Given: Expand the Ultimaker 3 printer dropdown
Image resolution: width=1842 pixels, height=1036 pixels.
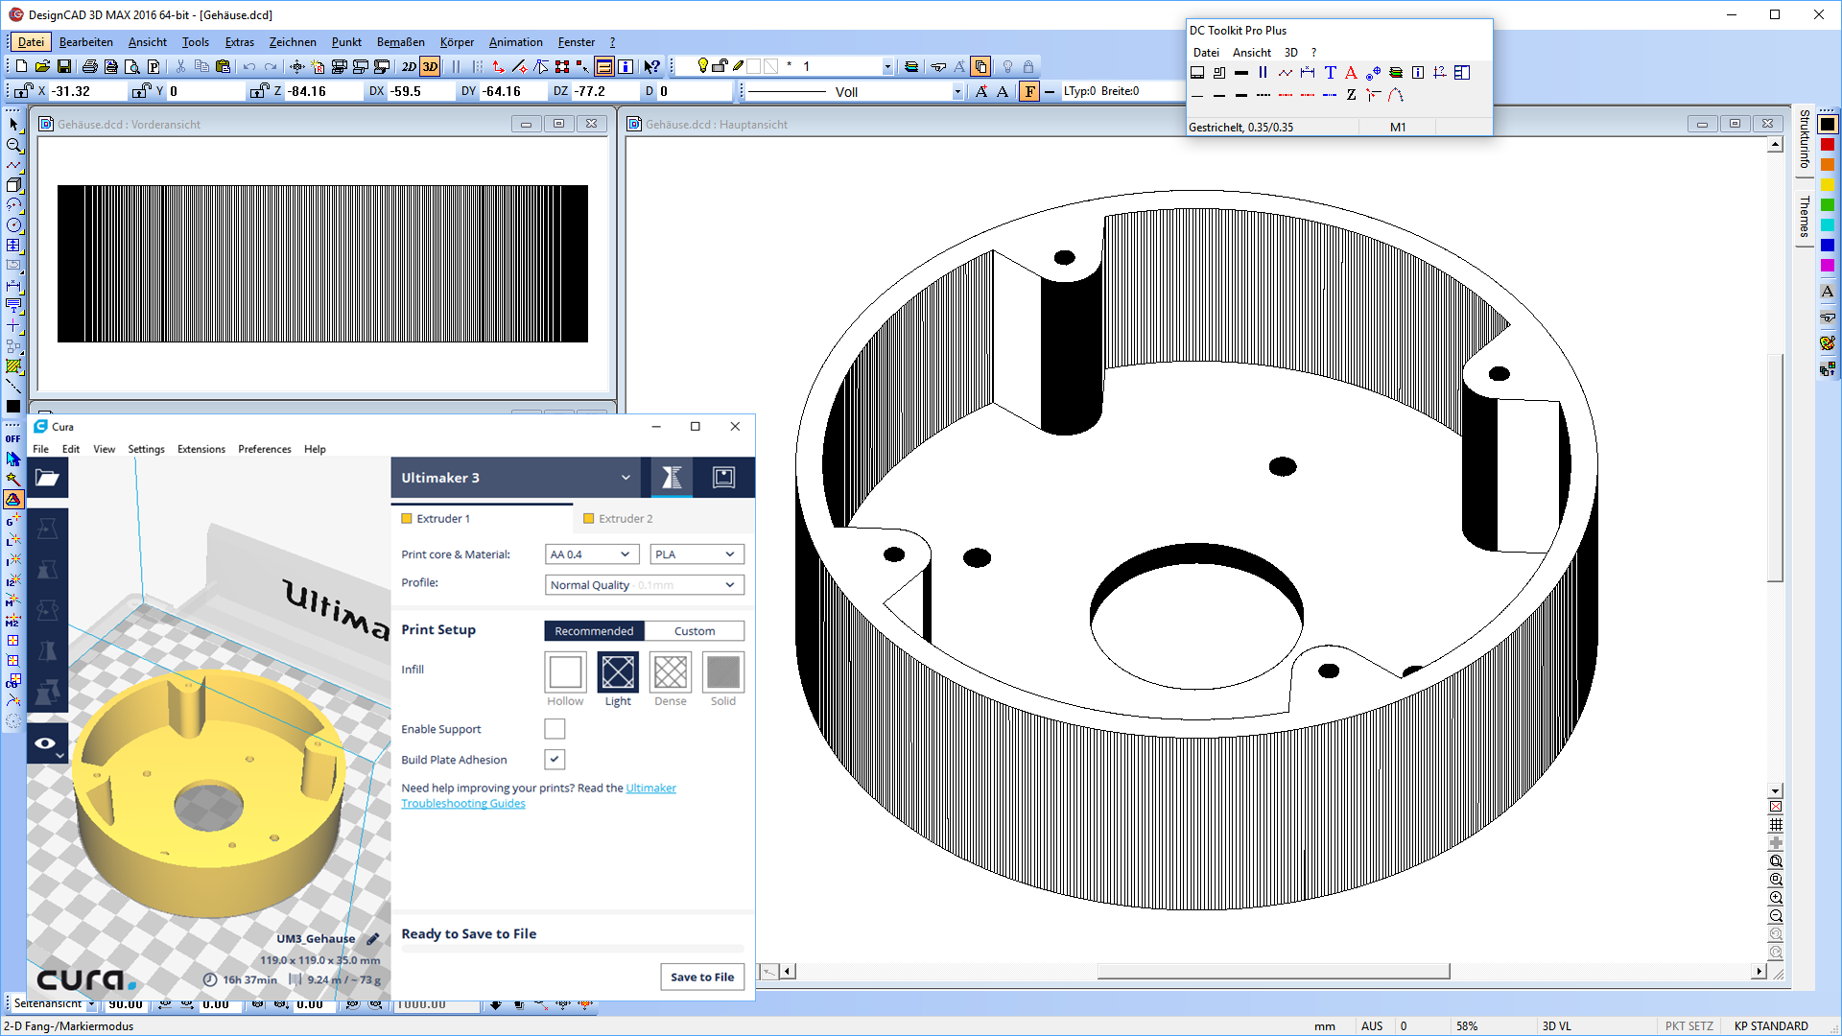Looking at the screenshot, I should tap(625, 478).
